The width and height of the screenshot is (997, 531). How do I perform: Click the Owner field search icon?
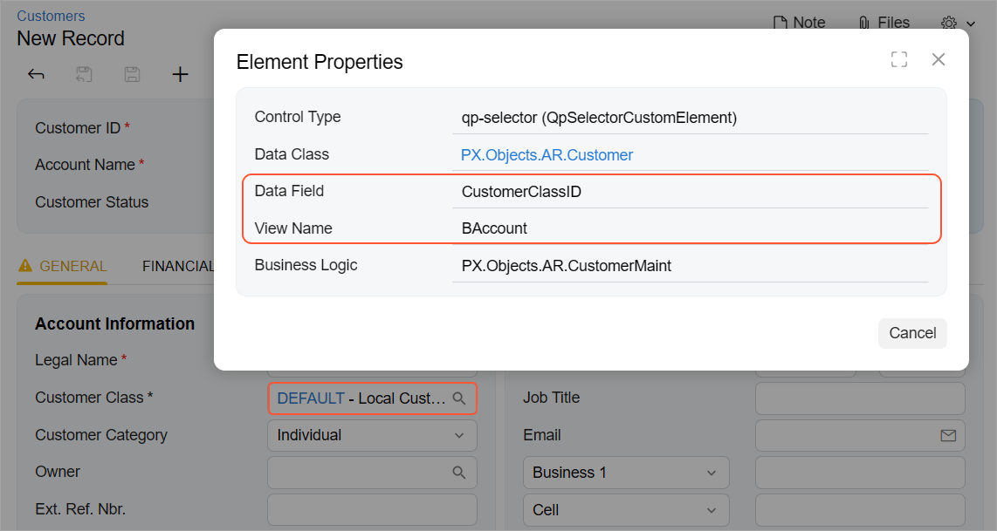[459, 473]
